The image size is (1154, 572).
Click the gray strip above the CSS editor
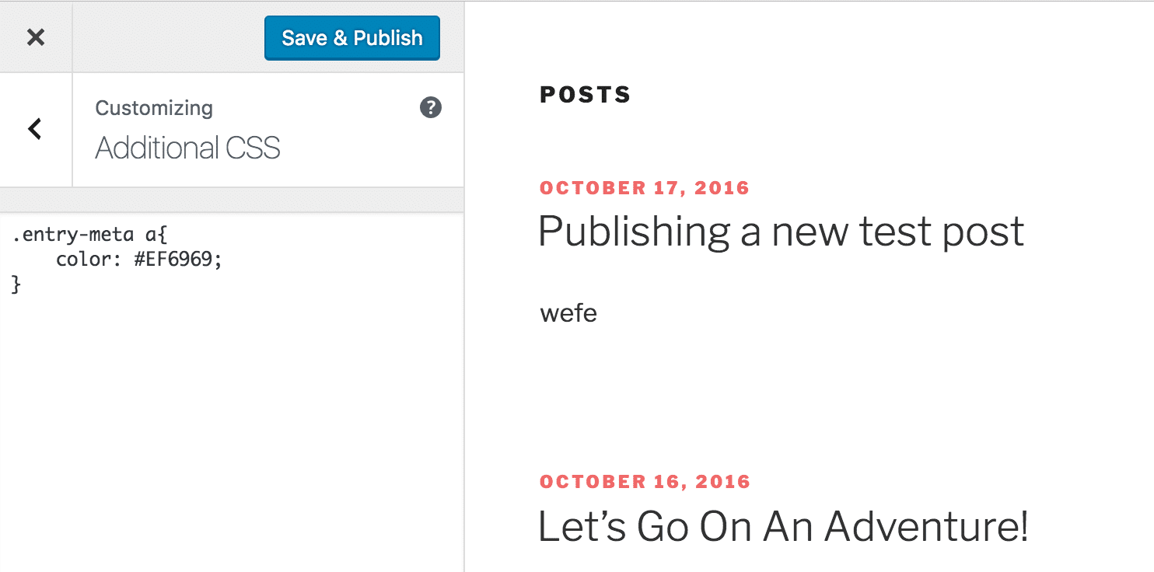pos(232,200)
